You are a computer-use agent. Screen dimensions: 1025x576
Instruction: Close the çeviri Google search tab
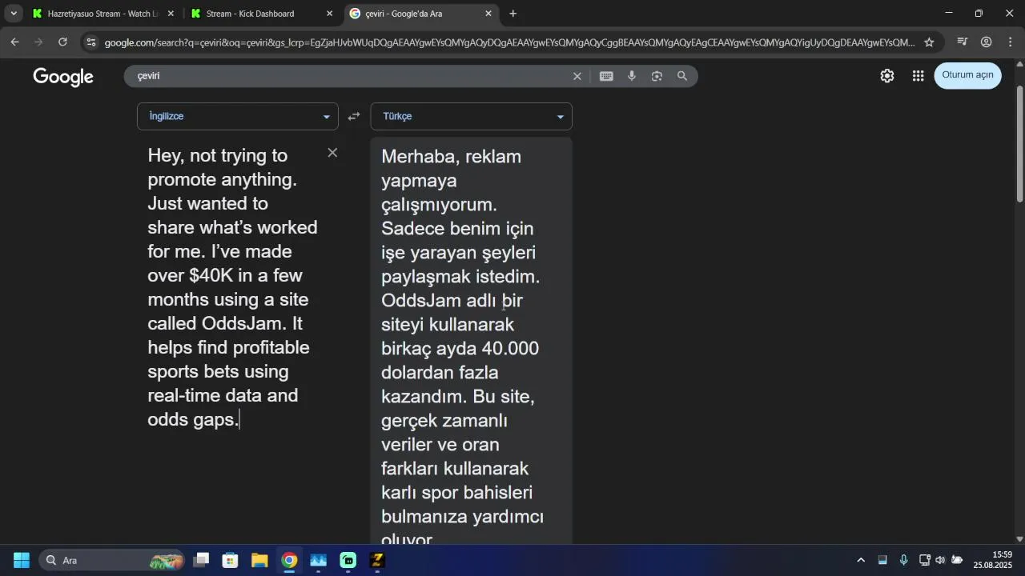[x=488, y=14]
